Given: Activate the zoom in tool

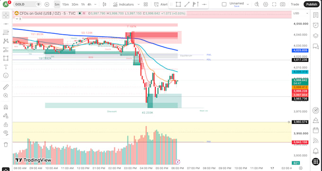Looking at the screenshot, I should tap(6, 95).
